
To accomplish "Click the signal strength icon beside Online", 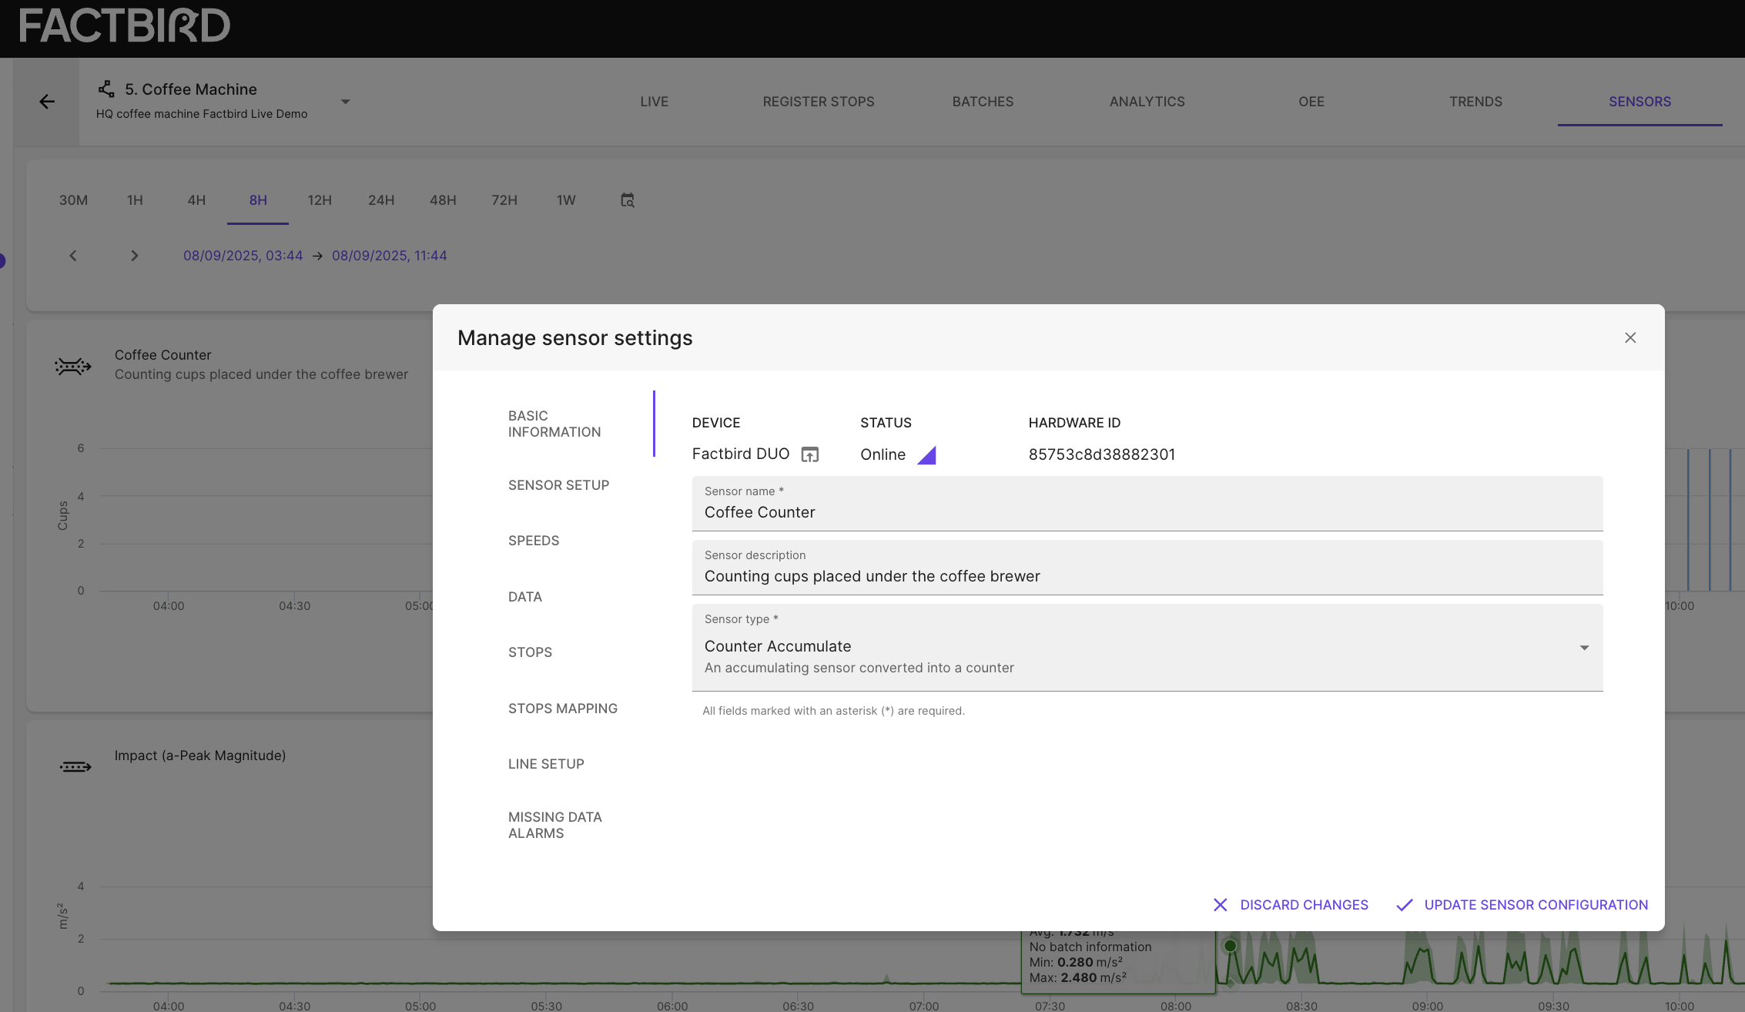I will [926, 455].
